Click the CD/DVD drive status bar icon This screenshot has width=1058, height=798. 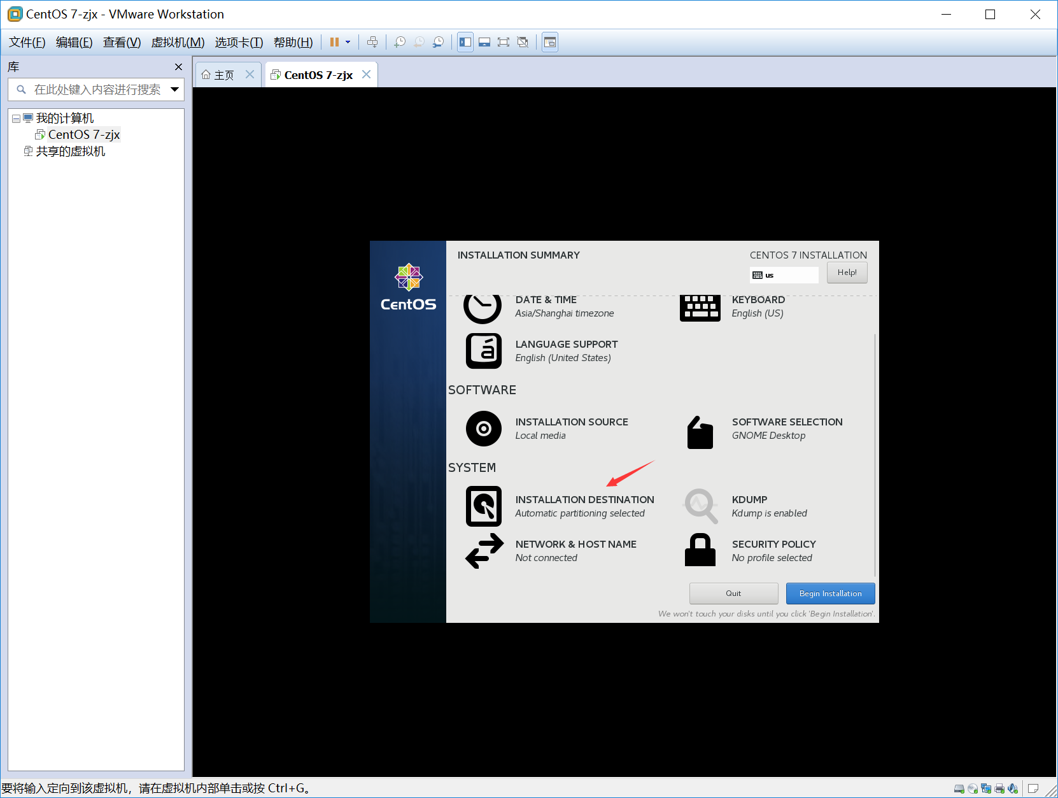[x=972, y=789]
